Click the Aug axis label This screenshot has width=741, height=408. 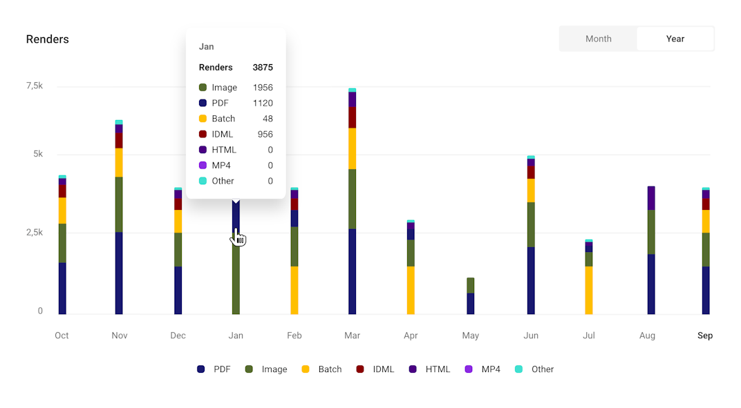647,336
